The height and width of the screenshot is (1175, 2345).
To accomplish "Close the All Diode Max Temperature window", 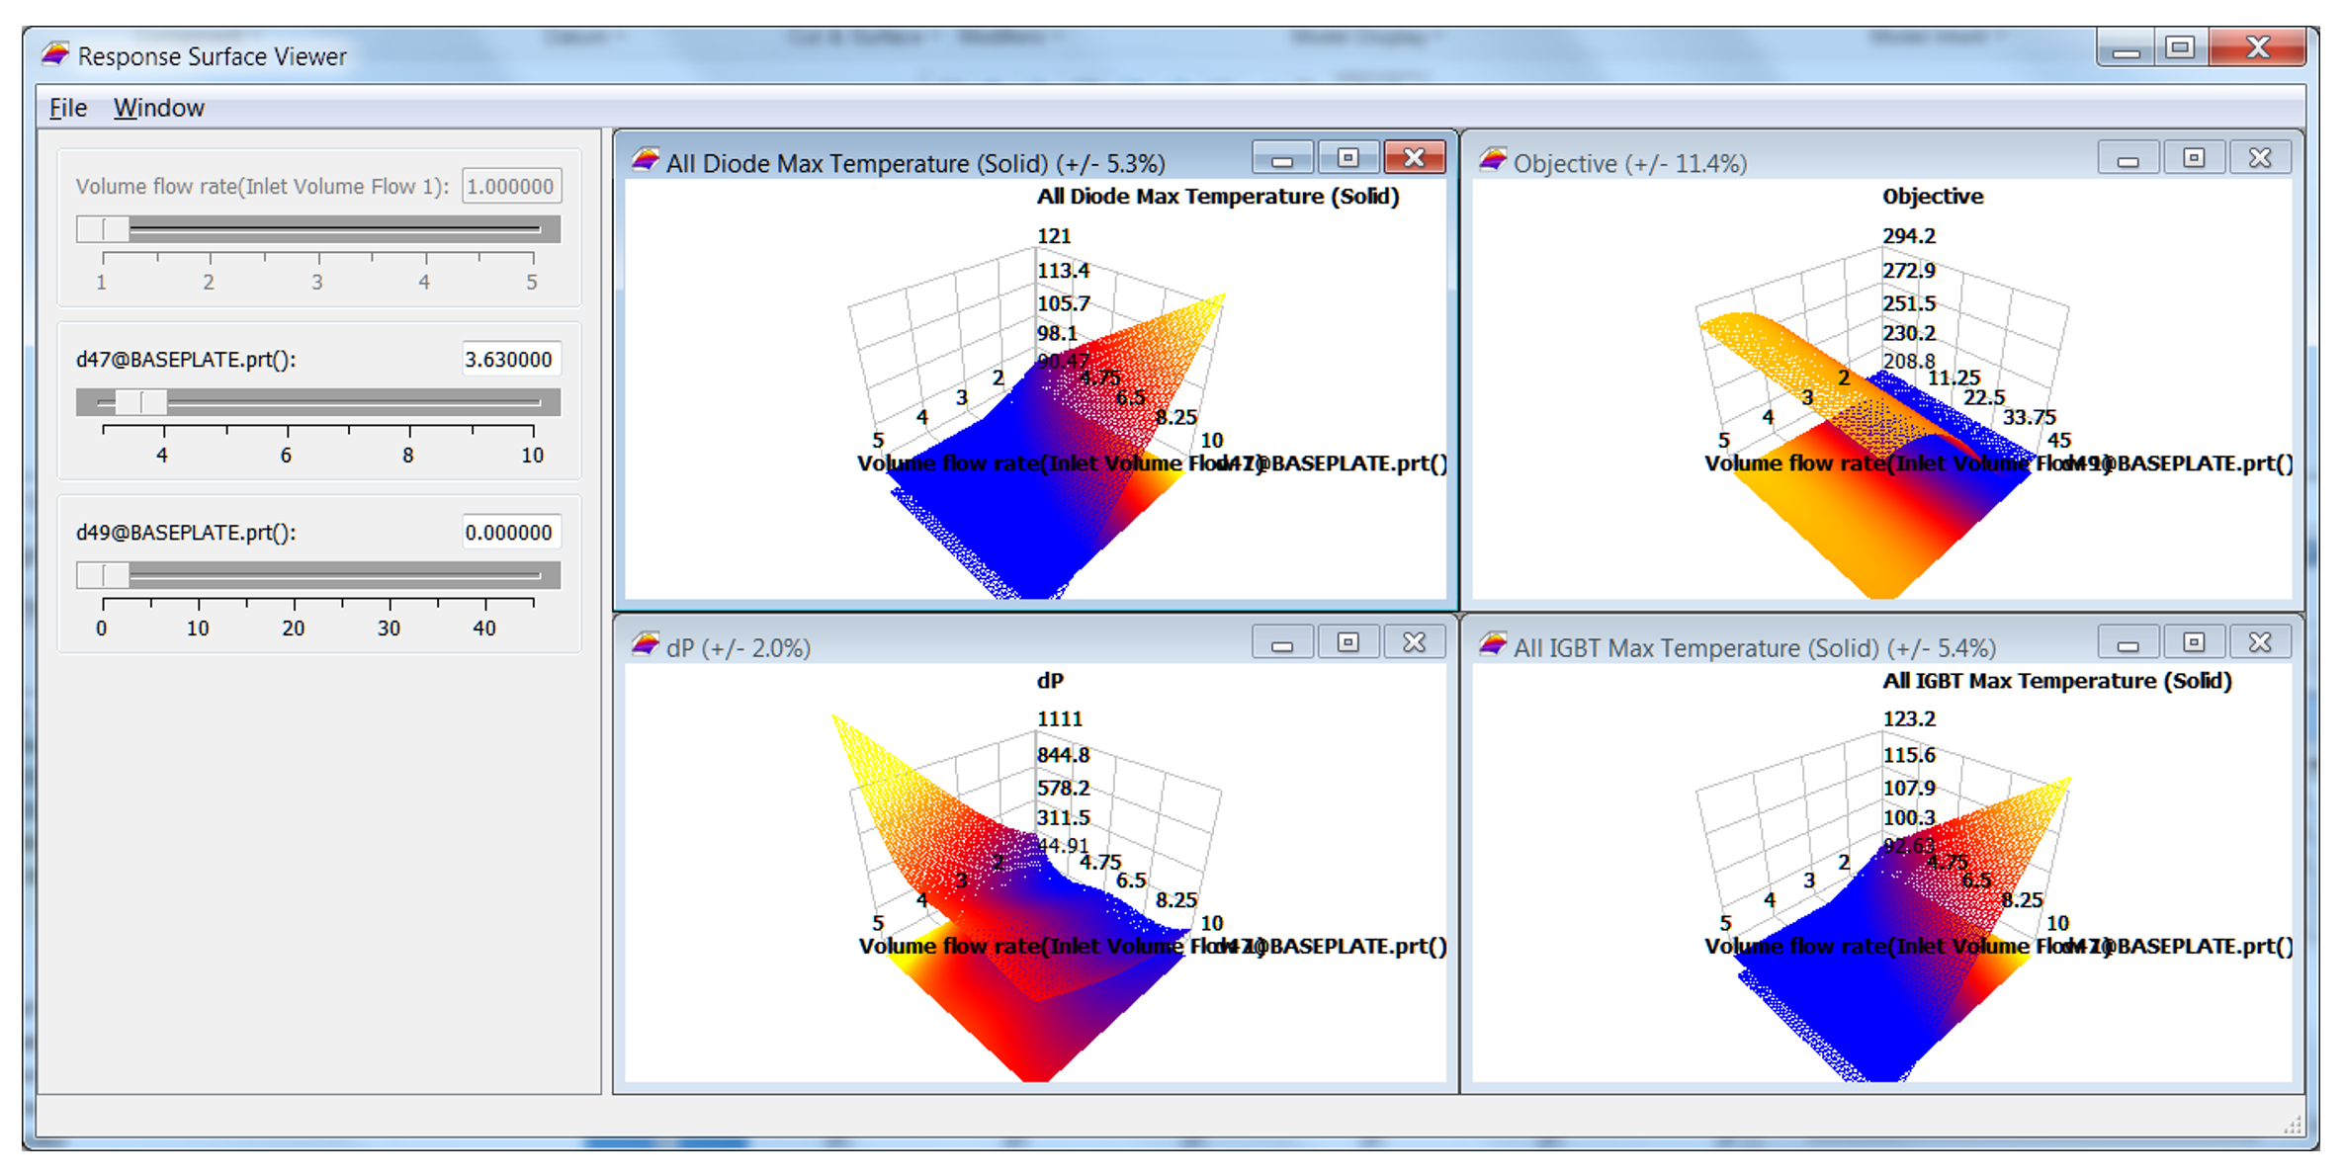I will tap(1415, 158).
